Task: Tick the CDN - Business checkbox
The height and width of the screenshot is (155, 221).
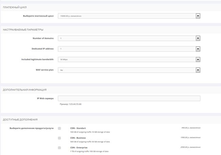Action: pyautogui.click(x=60, y=138)
